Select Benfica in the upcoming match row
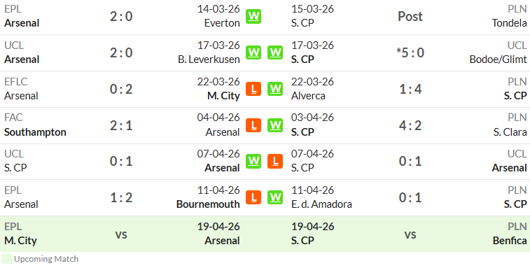Viewport: 530px width, 275px height. (x=510, y=241)
